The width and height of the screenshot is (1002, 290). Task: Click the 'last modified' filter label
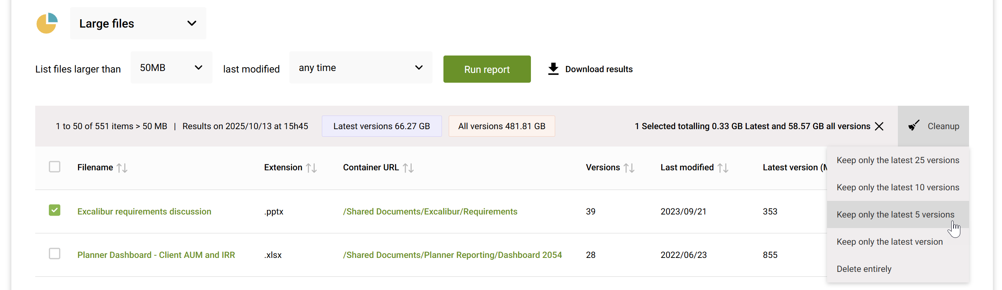point(251,69)
